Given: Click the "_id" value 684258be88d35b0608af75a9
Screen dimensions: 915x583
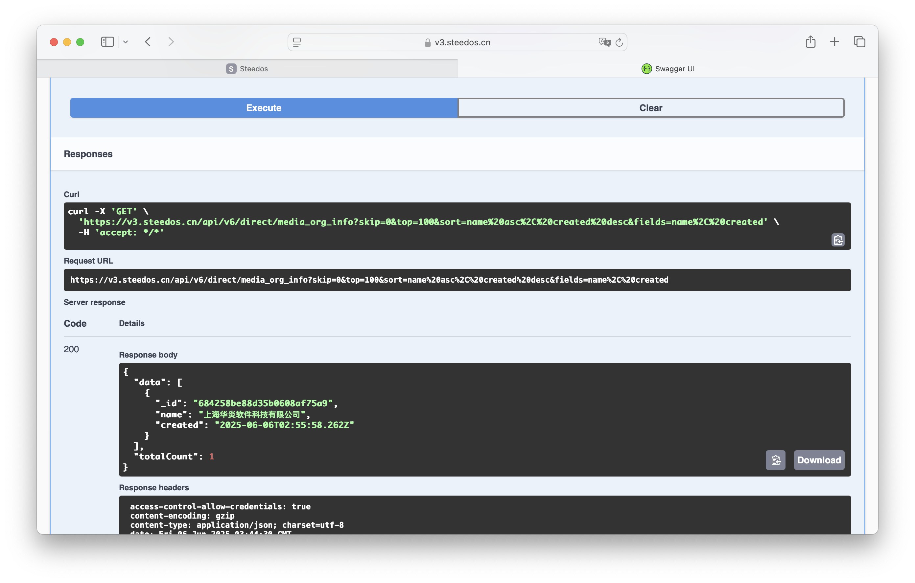Looking at the screenshot, I should (263, 403).
